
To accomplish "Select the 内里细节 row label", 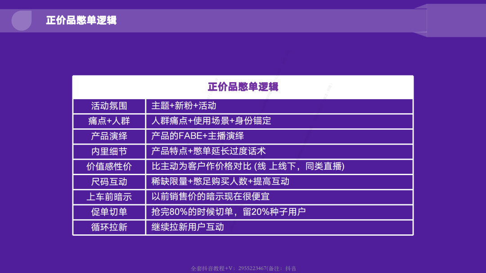I will click(109, 151).
